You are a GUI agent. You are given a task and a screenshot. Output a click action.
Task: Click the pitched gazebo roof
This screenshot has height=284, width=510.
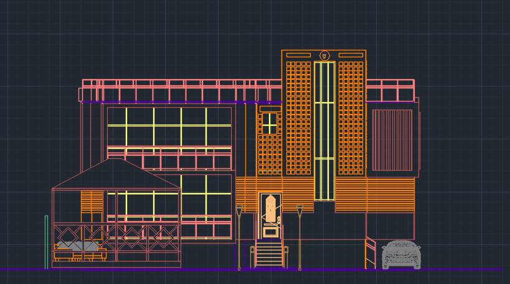116,173
